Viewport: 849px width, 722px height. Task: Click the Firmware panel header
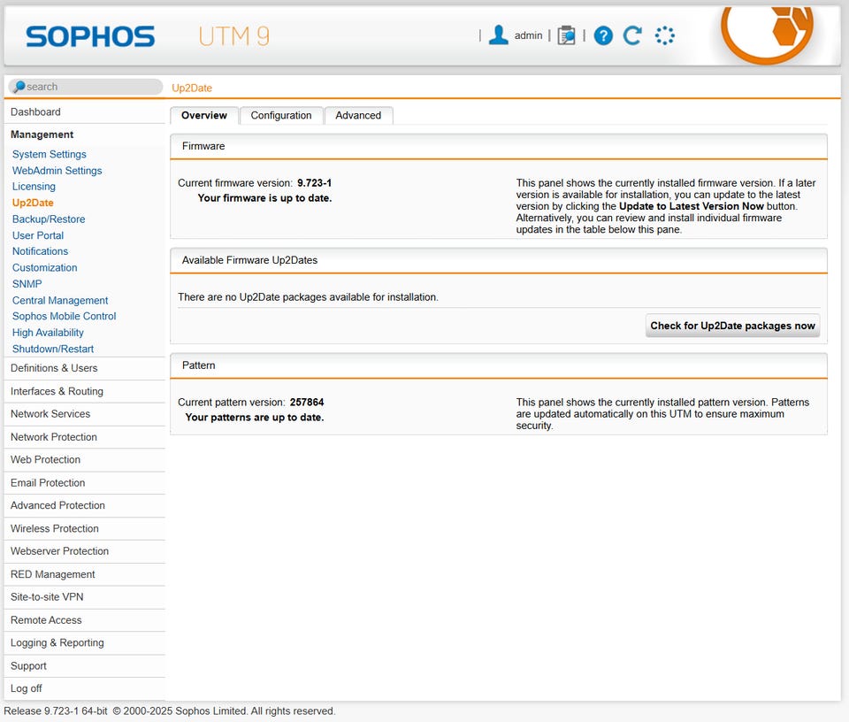click(498, 146)
